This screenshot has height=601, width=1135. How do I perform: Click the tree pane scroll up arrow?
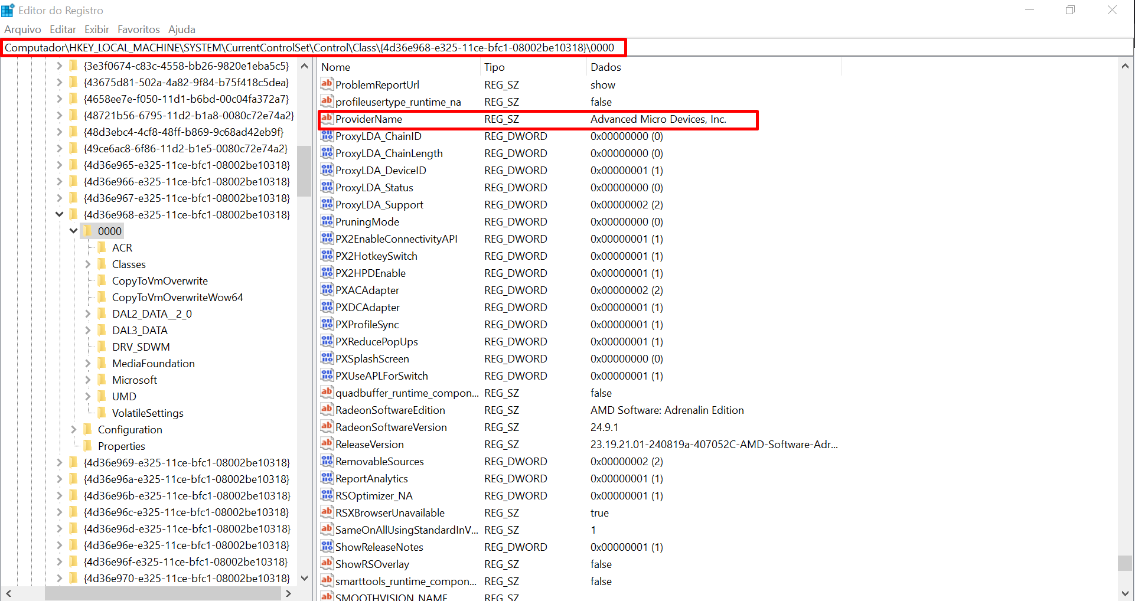pyautogui.click(x=304, y=66)
